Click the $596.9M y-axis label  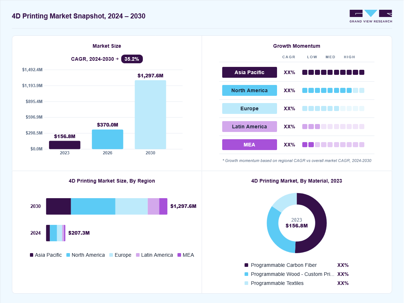[x=34, y=117]
